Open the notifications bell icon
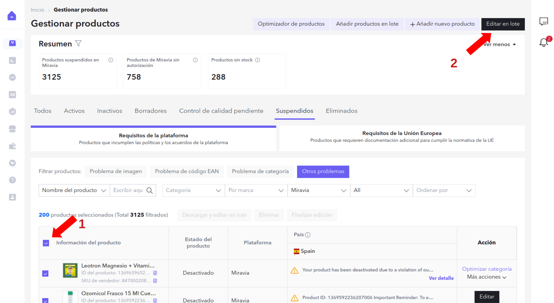 544,42
